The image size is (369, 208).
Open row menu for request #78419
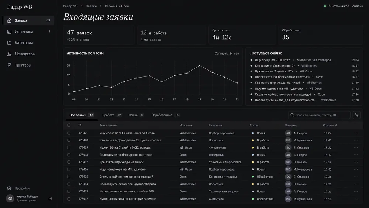coord(356,147)
